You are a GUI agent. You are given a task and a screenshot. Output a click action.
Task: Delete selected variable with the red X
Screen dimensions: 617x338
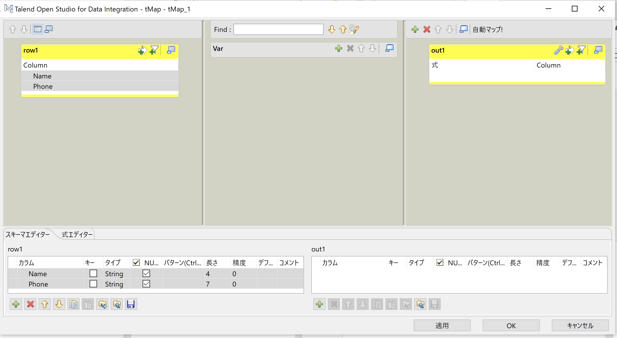(350, 49)
